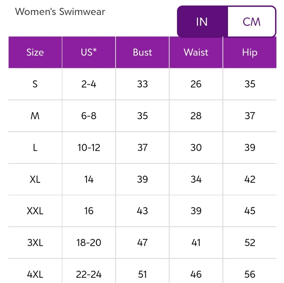The width and height of the screenshot is (284, 283).
Task: Click the 18-20 US size cell
Action: tap(89, 242)
